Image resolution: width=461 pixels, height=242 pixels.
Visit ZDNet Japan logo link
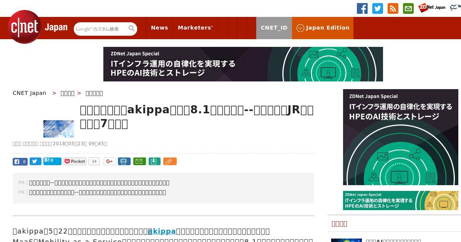pyautogui.click(x=432, y=7)
